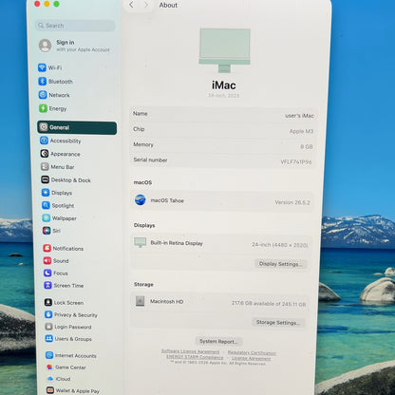Open the Software License Agreement link

pos(190,351)
